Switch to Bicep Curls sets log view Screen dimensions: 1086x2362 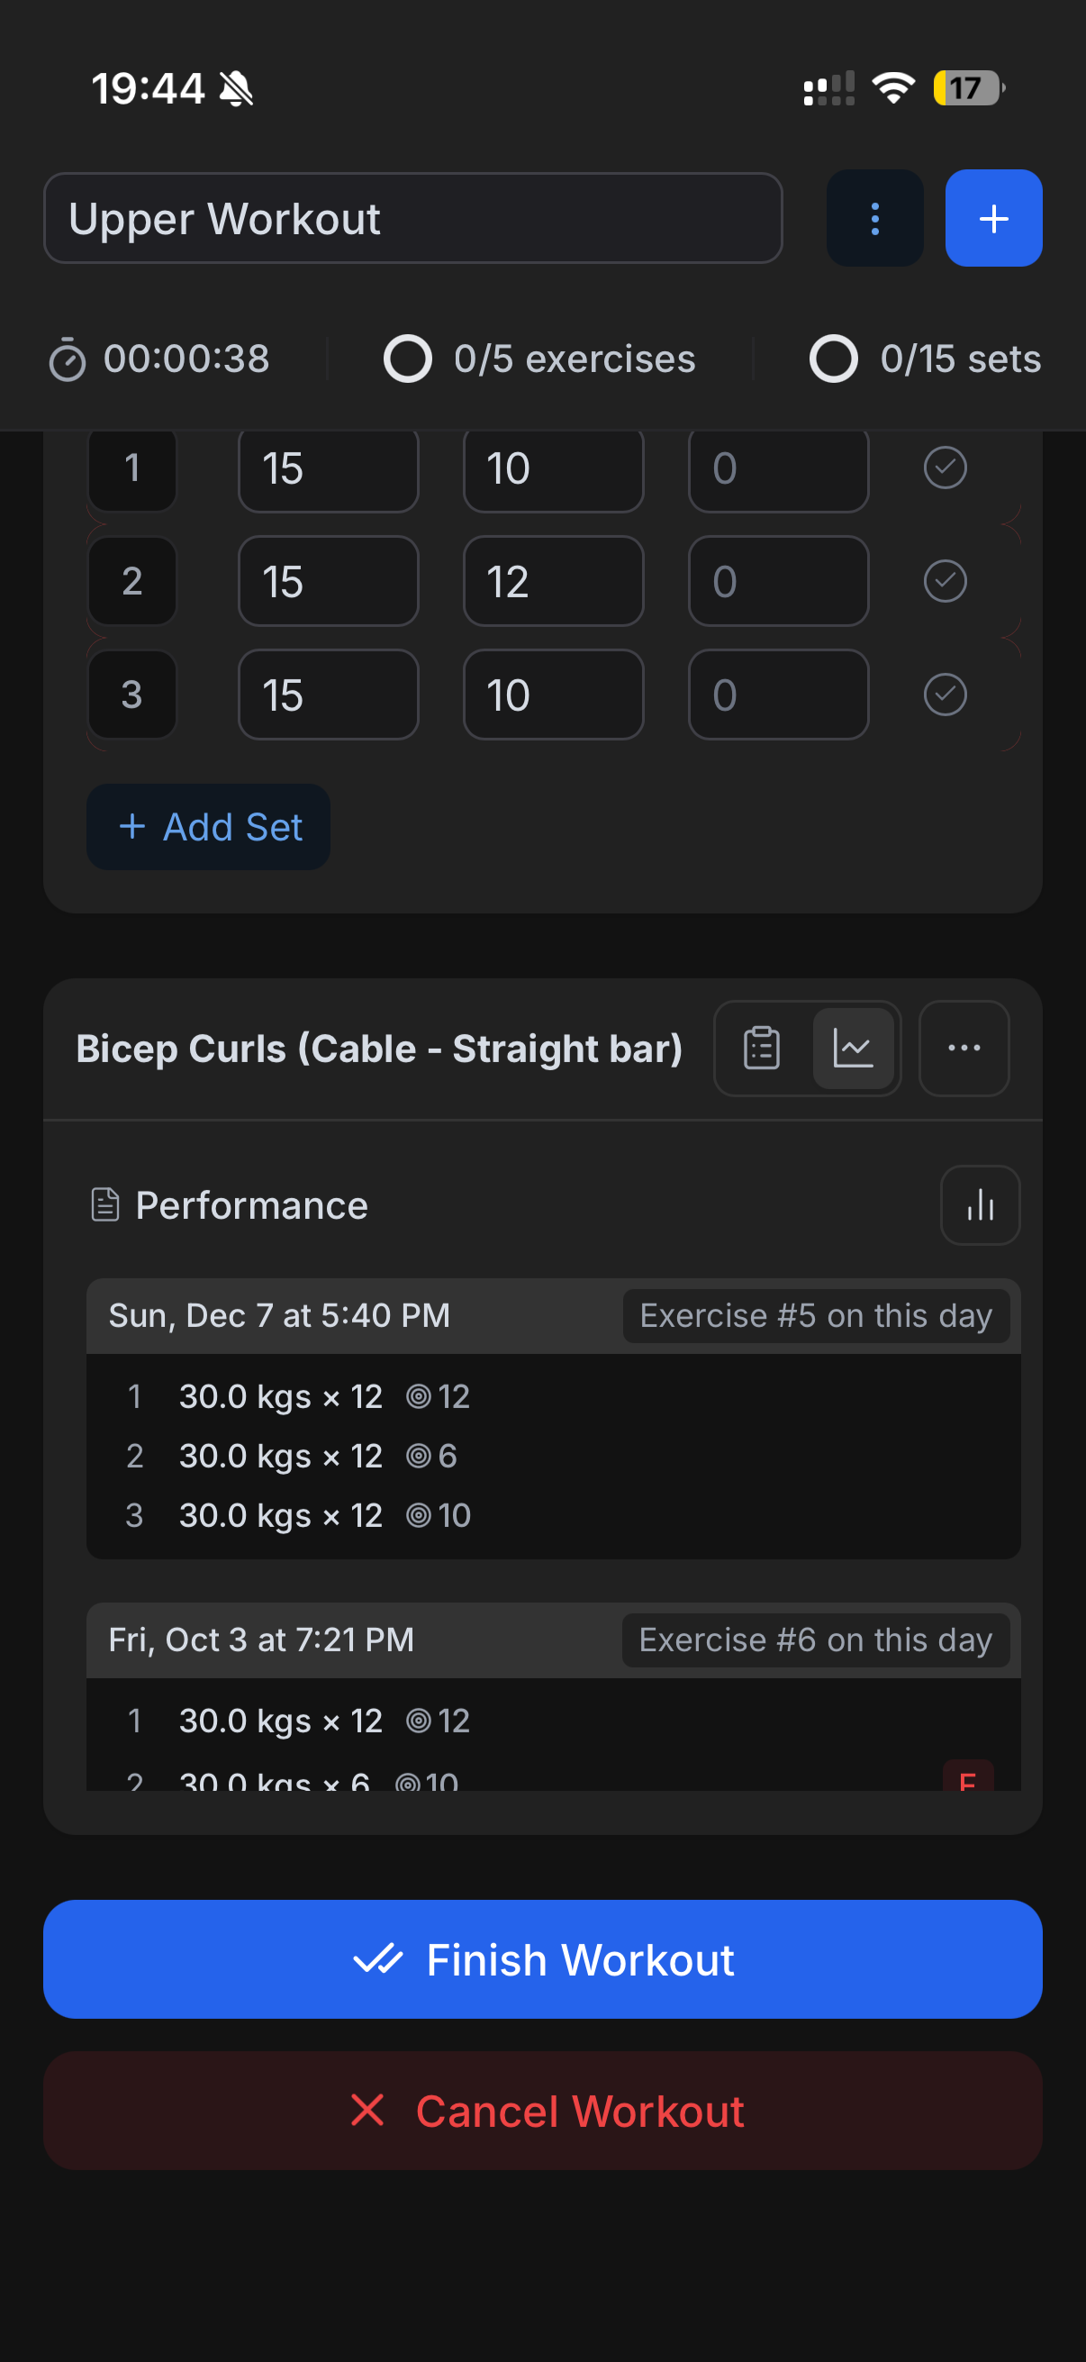tap(762, 1048)
